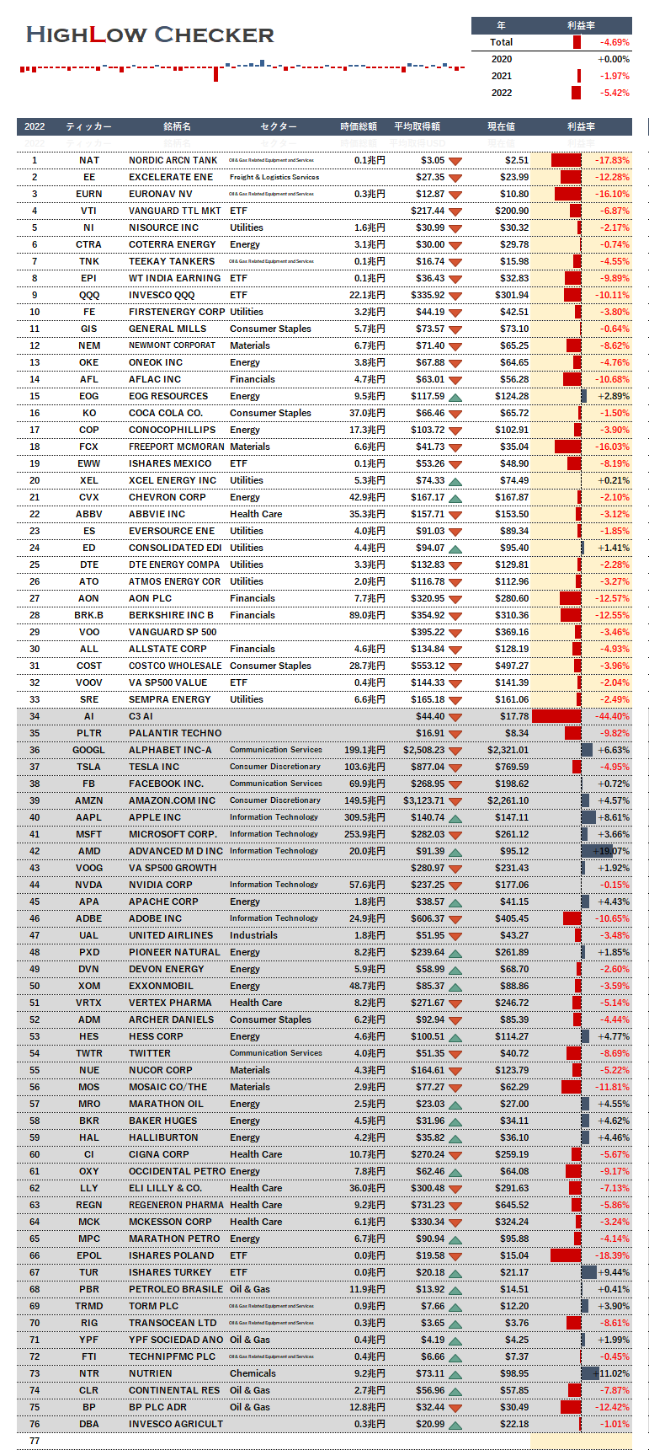Viewport: 649px width, 1450px height.
Task: Select the セクター column header
Action: point(278,126)
